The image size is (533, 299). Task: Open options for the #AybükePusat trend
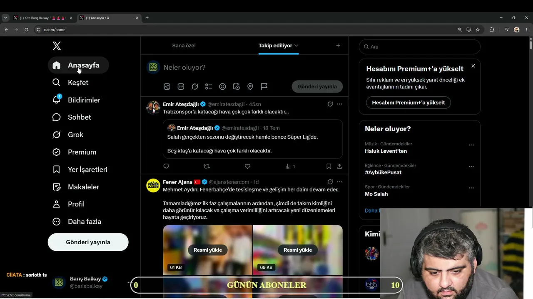[x=471, y=167]
